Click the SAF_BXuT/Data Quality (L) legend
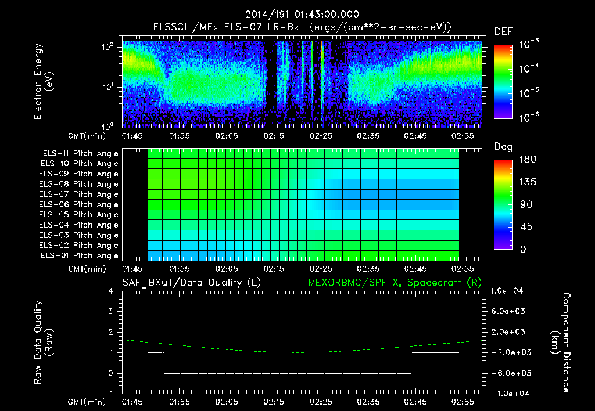The height and width of the screenshot is (411, 595). (192, 283)
